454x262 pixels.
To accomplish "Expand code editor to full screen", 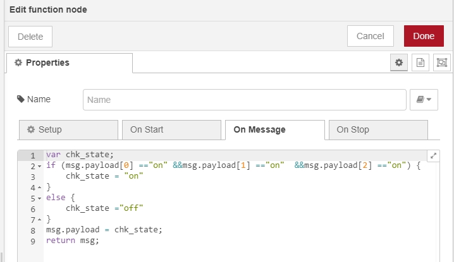I will point(433,156).
